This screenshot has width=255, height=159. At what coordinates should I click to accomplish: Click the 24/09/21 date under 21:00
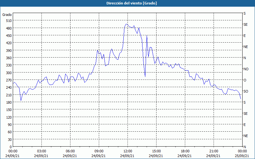[x=213, y=156]
